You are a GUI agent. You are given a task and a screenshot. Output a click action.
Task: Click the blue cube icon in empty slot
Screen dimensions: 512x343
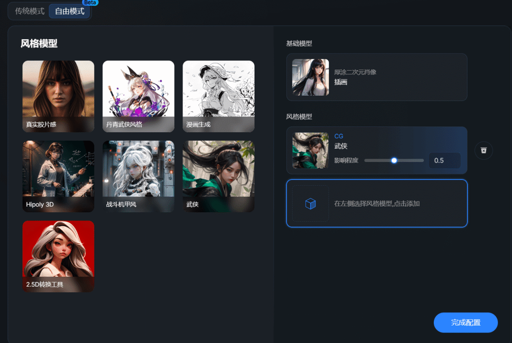(311, 204)
